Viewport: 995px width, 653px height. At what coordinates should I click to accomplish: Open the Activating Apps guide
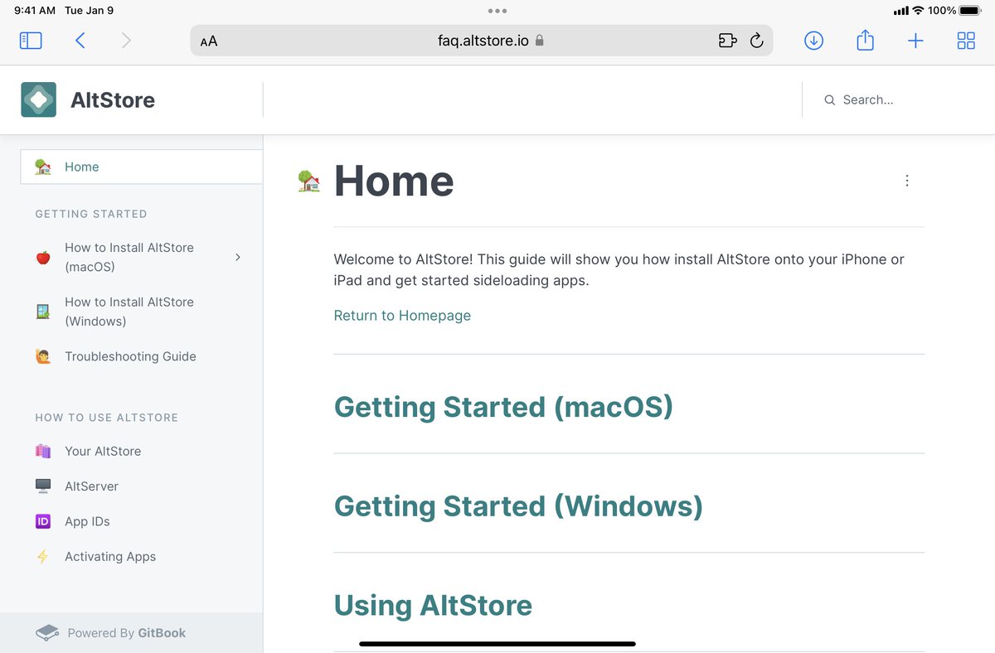tap(110, 556)
